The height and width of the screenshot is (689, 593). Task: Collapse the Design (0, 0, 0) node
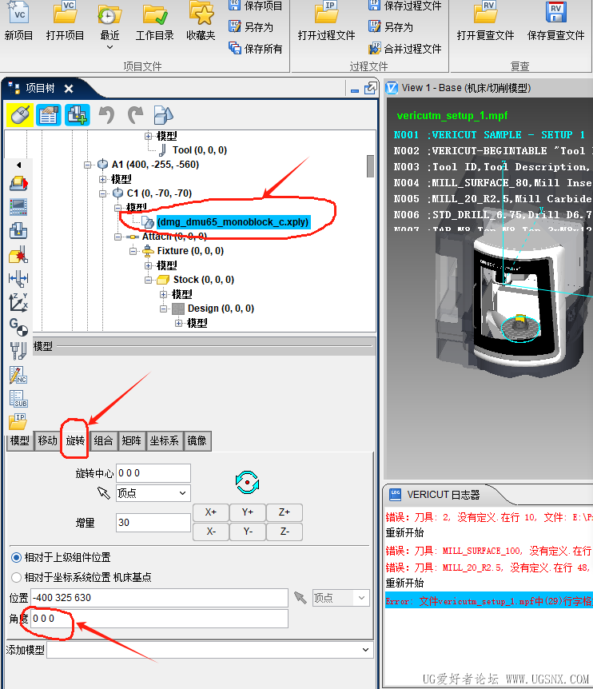pyautogui.click(x=163, y=309)
